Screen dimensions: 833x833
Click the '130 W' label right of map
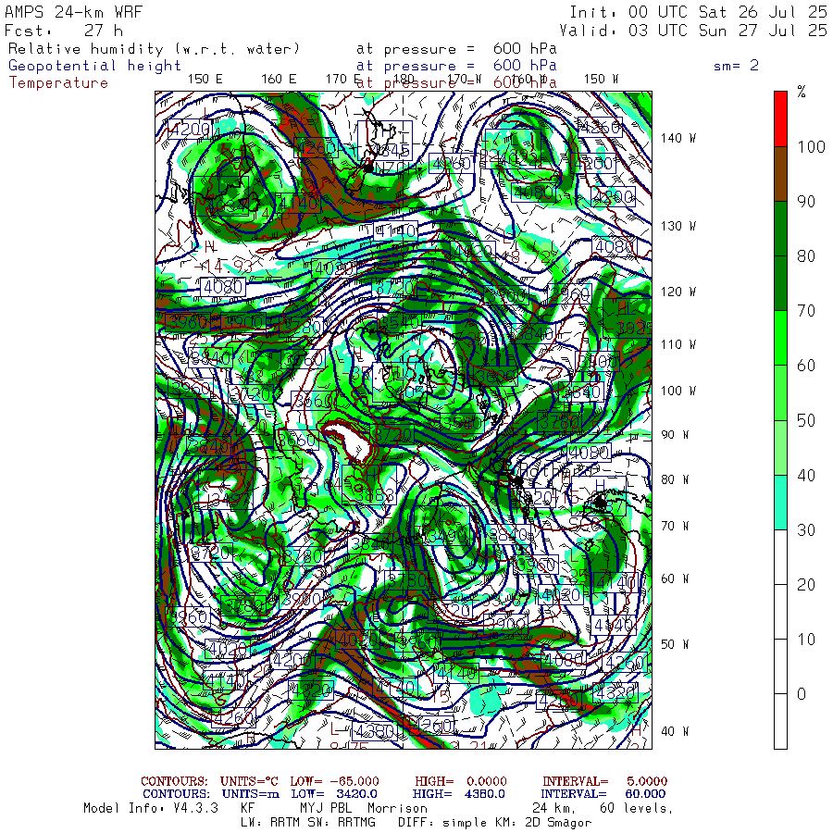(x=678, y=227)
